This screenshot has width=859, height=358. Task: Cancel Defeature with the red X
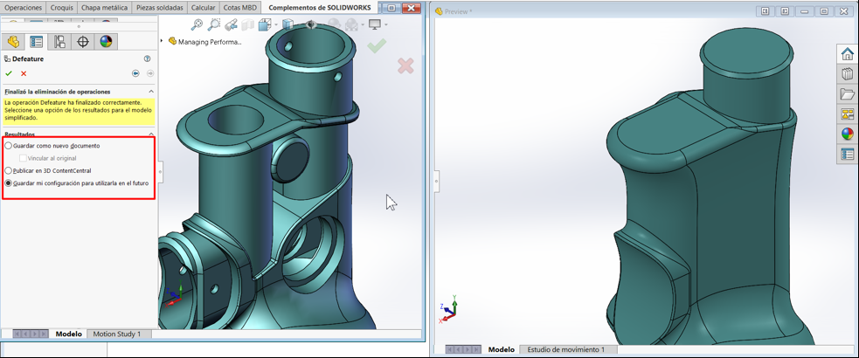[24, 73]
